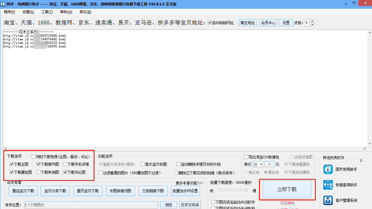Open the 原价 加 dropdown
Viewport: 372px width, 209px height.
[258, 164]
